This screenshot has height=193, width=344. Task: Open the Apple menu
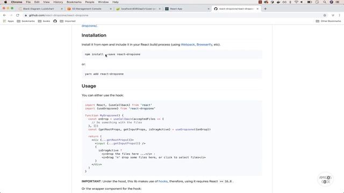click(x=5, y=2)
